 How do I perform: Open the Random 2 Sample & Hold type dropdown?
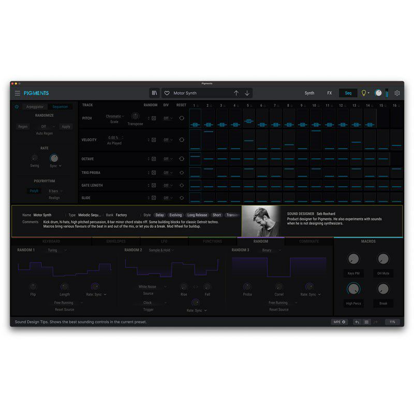tap(161, 250)
